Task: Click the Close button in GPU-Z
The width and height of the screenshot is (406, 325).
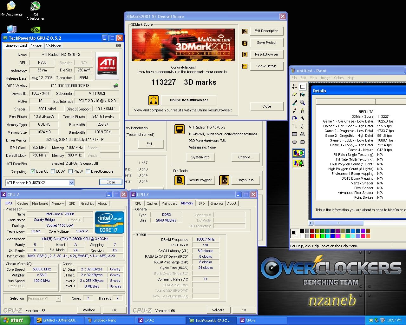Action: 111,182
